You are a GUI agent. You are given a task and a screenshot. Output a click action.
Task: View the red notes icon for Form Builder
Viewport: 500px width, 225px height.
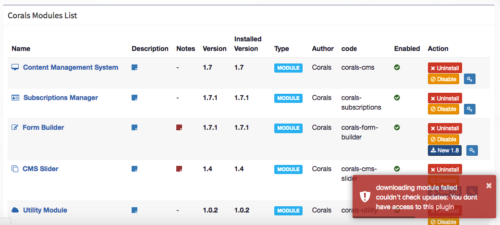[x=179, y=128]
